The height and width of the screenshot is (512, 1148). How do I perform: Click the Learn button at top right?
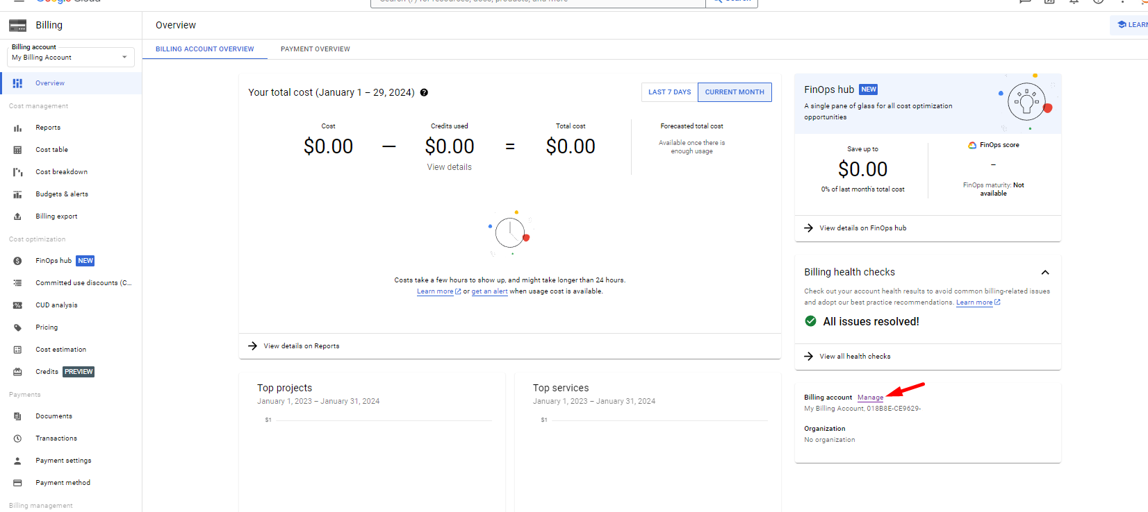pyautogui.click(x=1130, y=25)
